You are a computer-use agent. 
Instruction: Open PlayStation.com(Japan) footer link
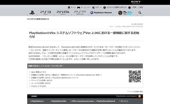(126, 96)
